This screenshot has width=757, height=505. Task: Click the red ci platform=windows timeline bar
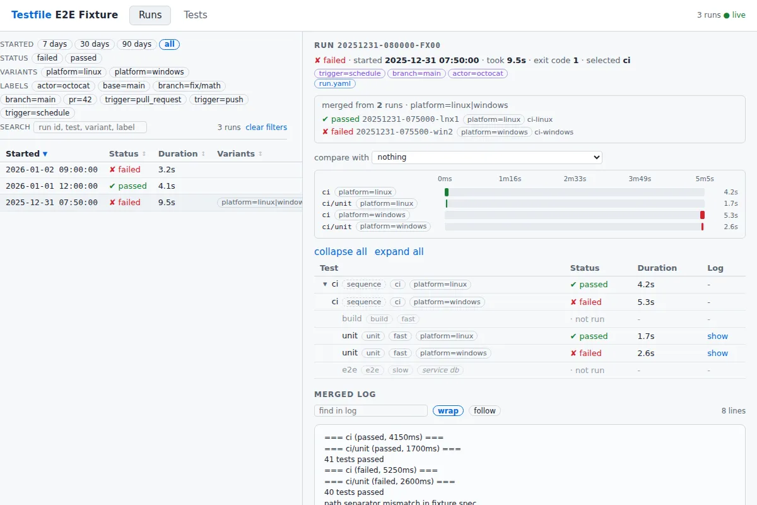[702, 215]
